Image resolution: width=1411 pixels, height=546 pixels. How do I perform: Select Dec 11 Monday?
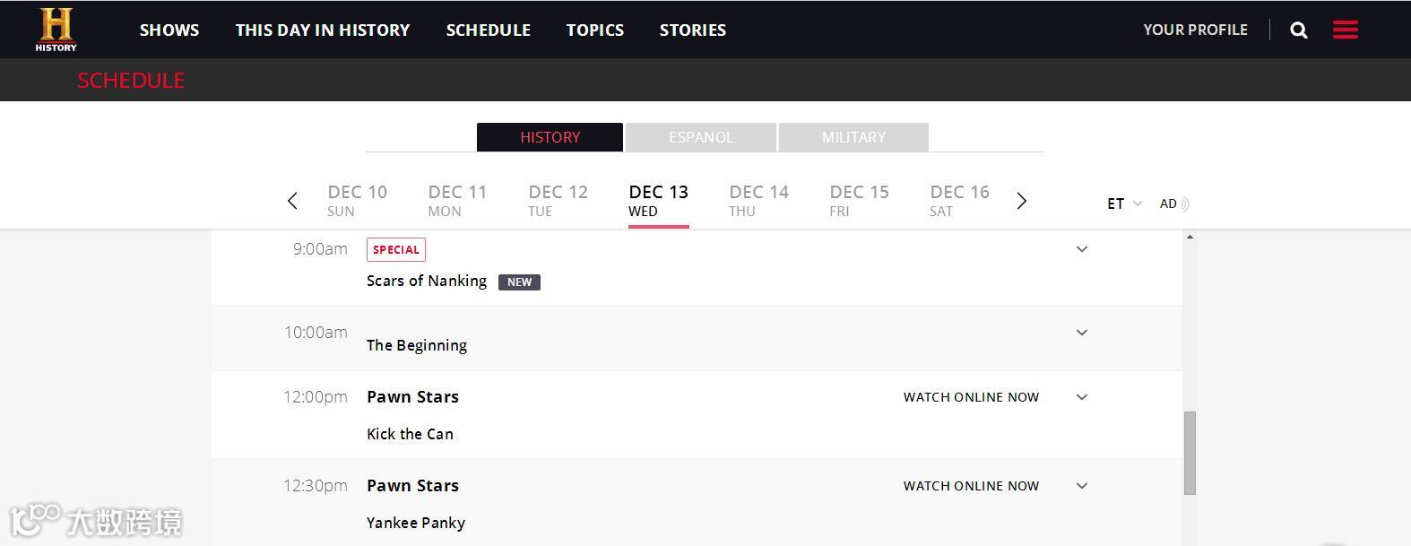457,201
